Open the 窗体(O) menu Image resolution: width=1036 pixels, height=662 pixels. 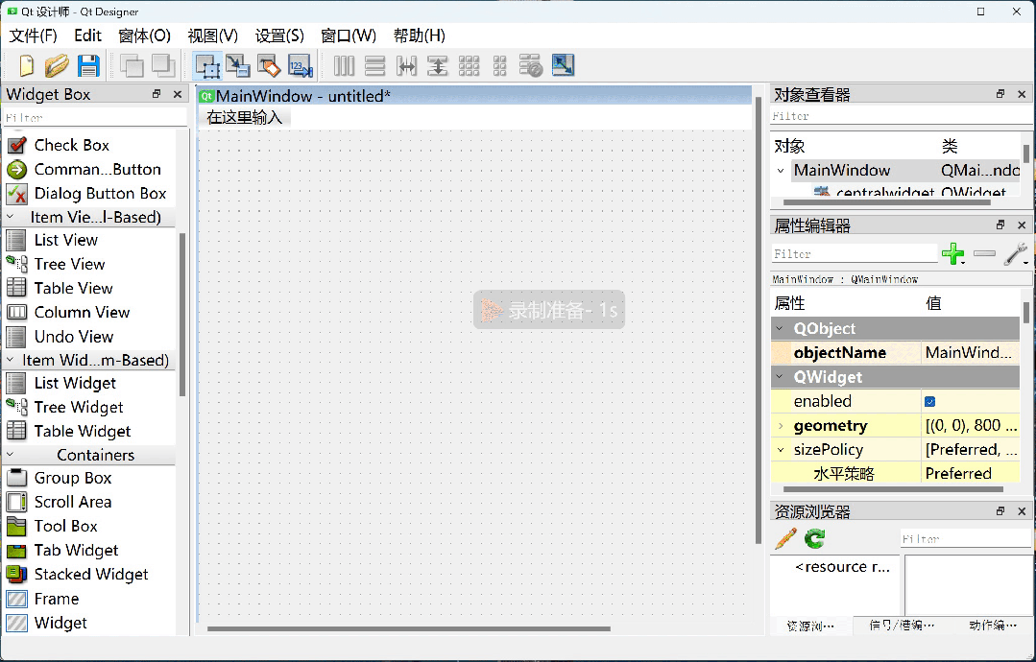tap(144, 35)
